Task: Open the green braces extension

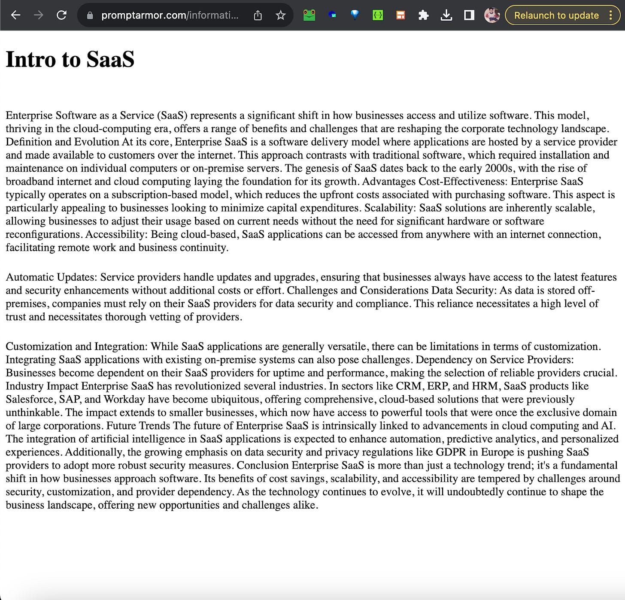Action: tap(378, 15)
